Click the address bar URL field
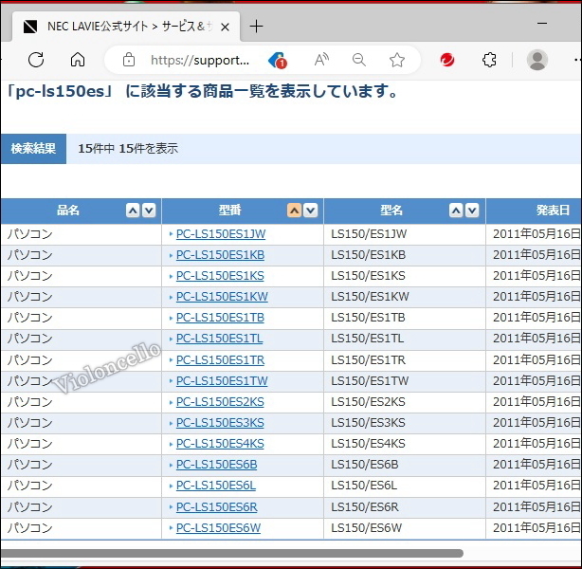Image resolution: width=582 pixels, height=569 pixels. point(200,60)
